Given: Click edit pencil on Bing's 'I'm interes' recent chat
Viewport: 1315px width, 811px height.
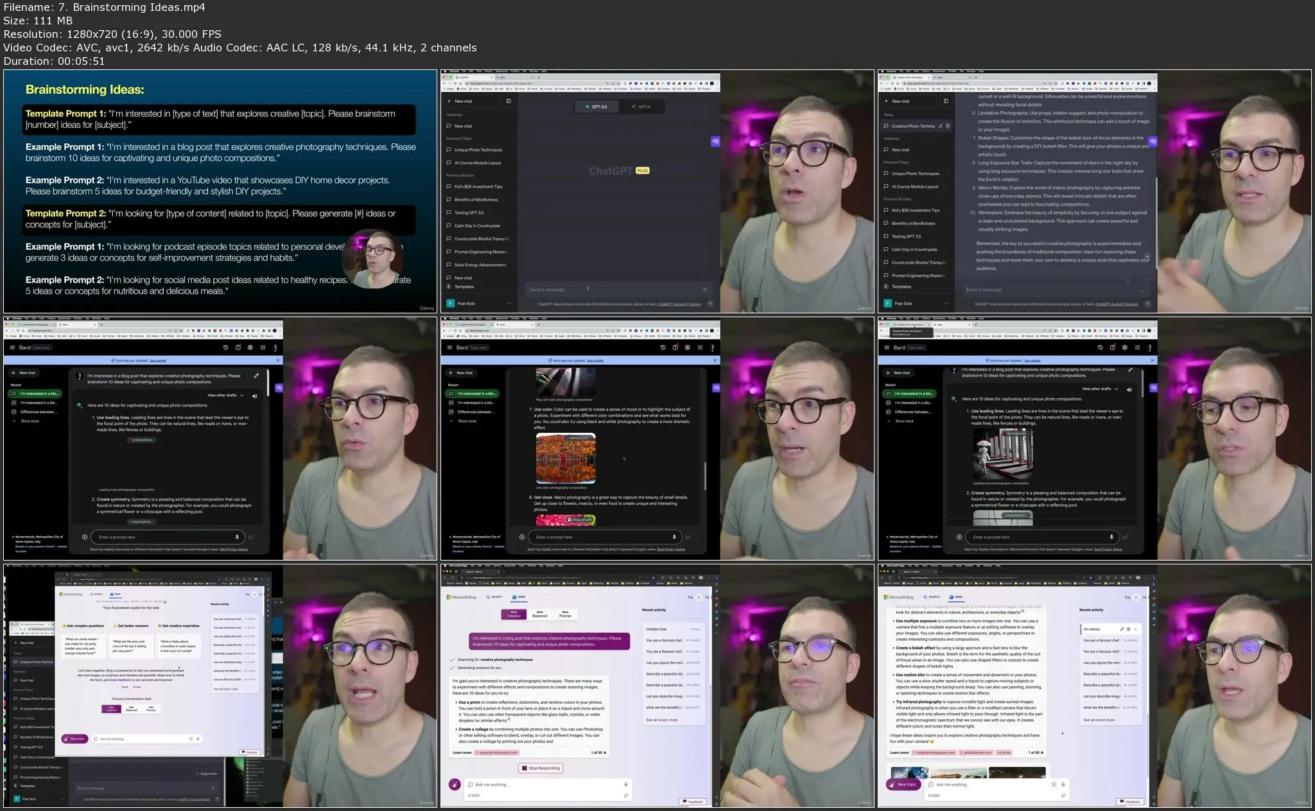Looking at the screenshot, I should click(x=1122, y=629).
